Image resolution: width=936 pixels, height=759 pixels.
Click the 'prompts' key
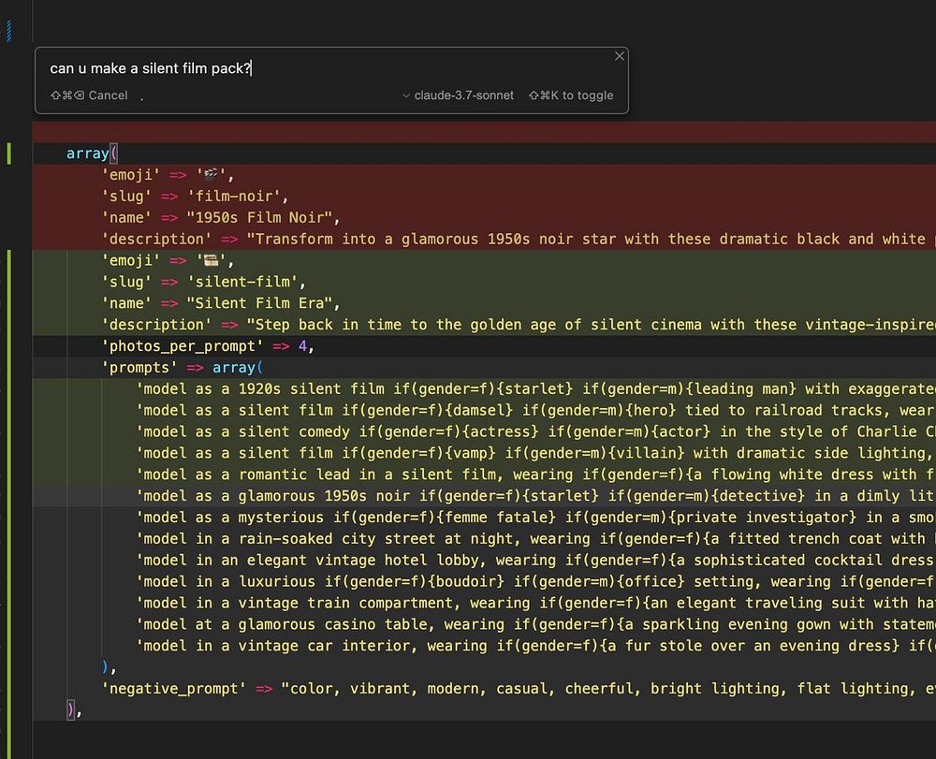(139, 368)
